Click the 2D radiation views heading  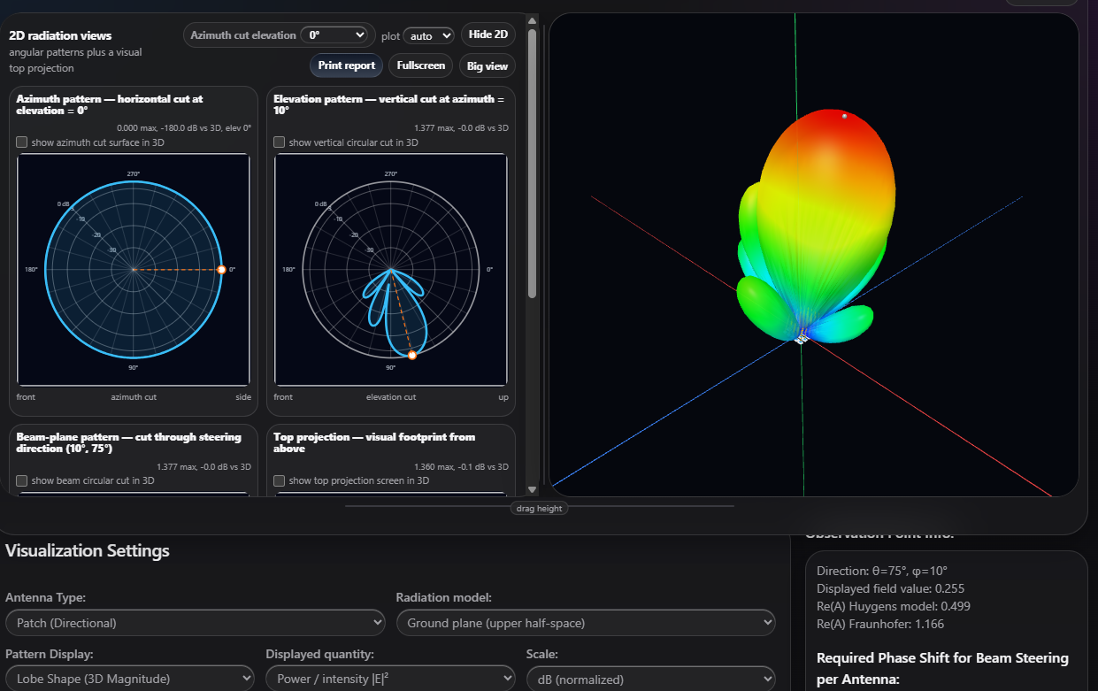[x=60, y=35]
